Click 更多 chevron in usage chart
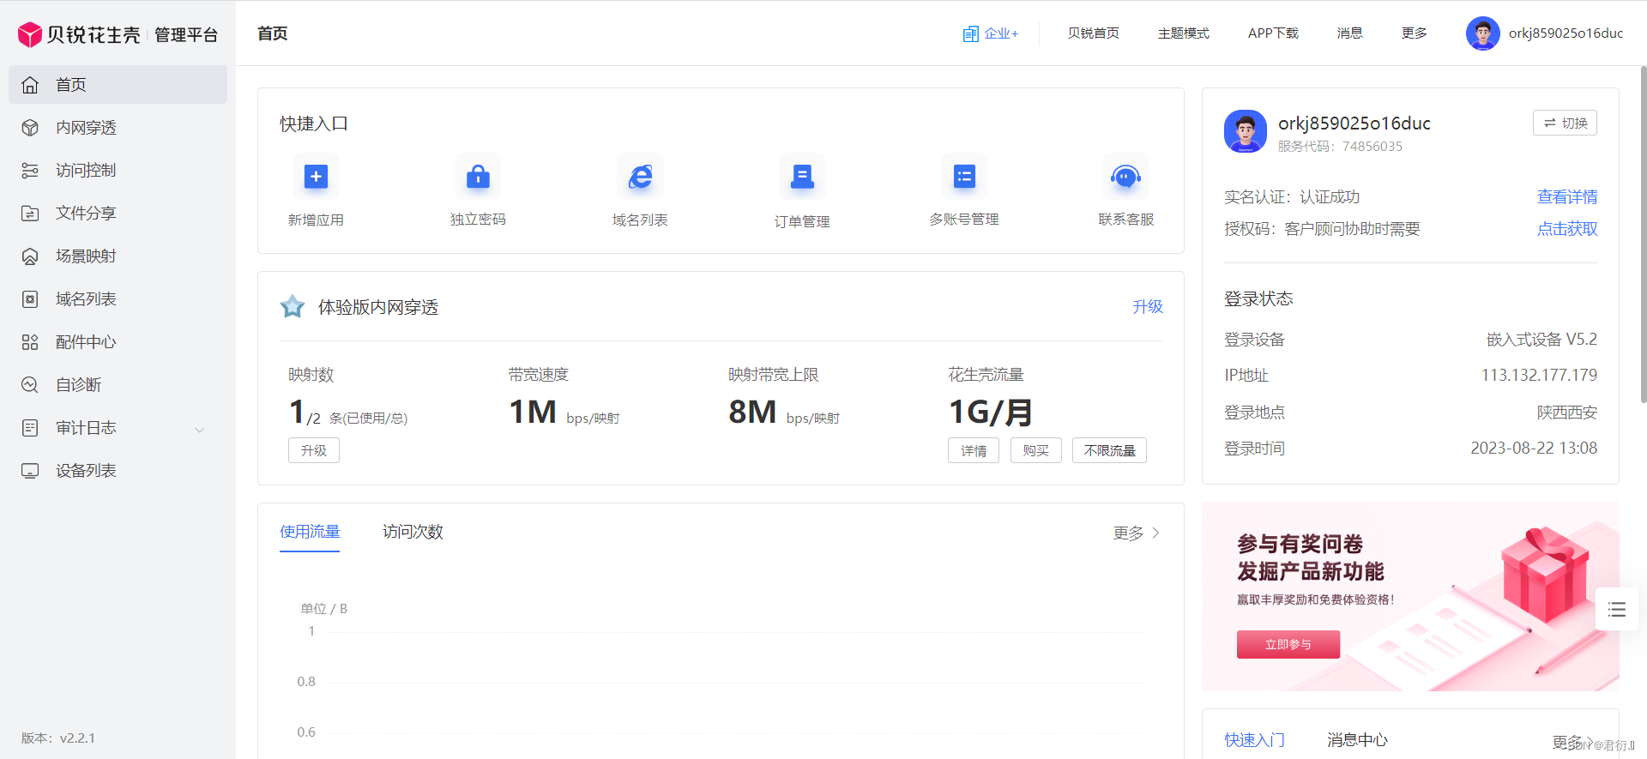 pos(1155,533)
